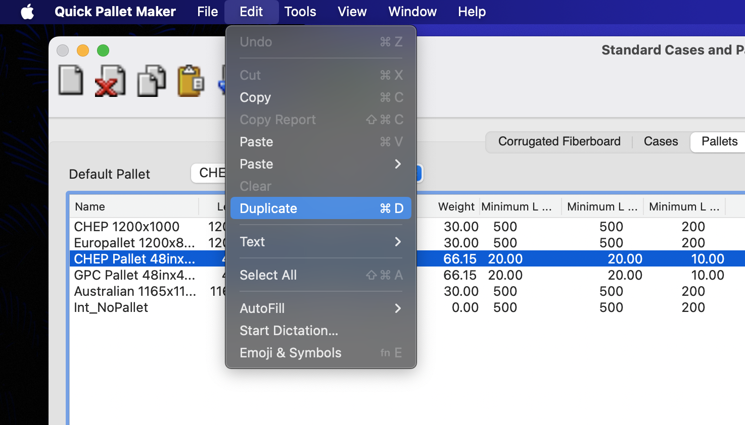The height and width of the screenshot is (425, 745).
Task: Select the GPC Pallet 48inx4... row
Action: click(x=407, y=275)
